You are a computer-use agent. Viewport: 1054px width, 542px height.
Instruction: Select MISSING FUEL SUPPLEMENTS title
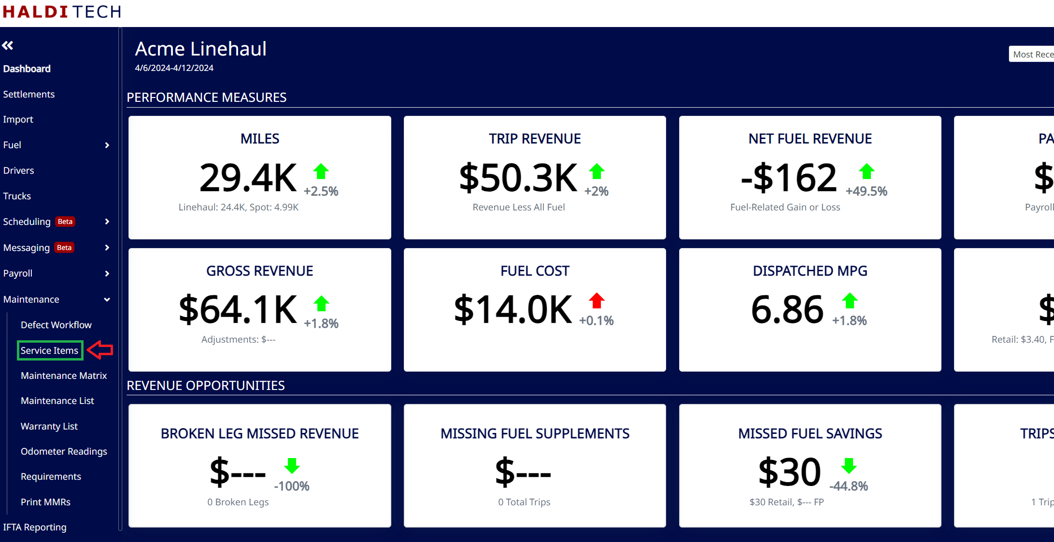pos(535,433)
